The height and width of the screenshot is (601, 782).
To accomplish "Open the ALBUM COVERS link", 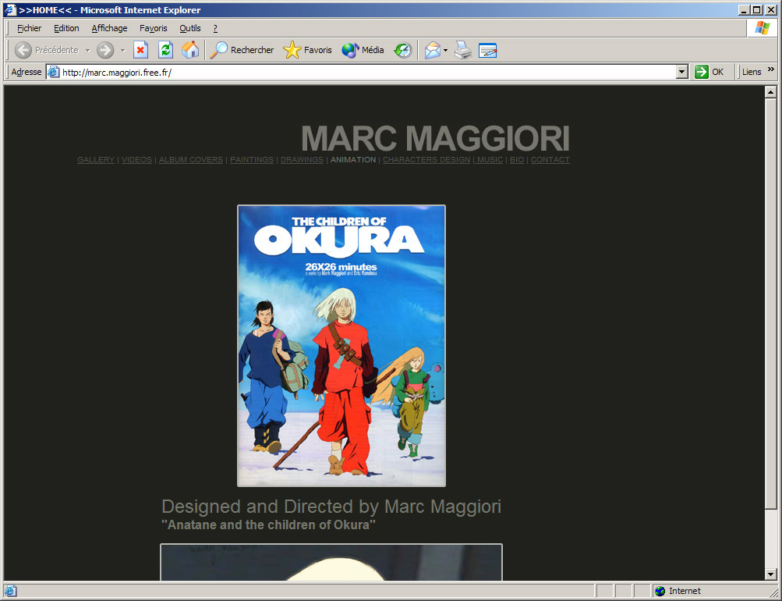I will point(191,160).
